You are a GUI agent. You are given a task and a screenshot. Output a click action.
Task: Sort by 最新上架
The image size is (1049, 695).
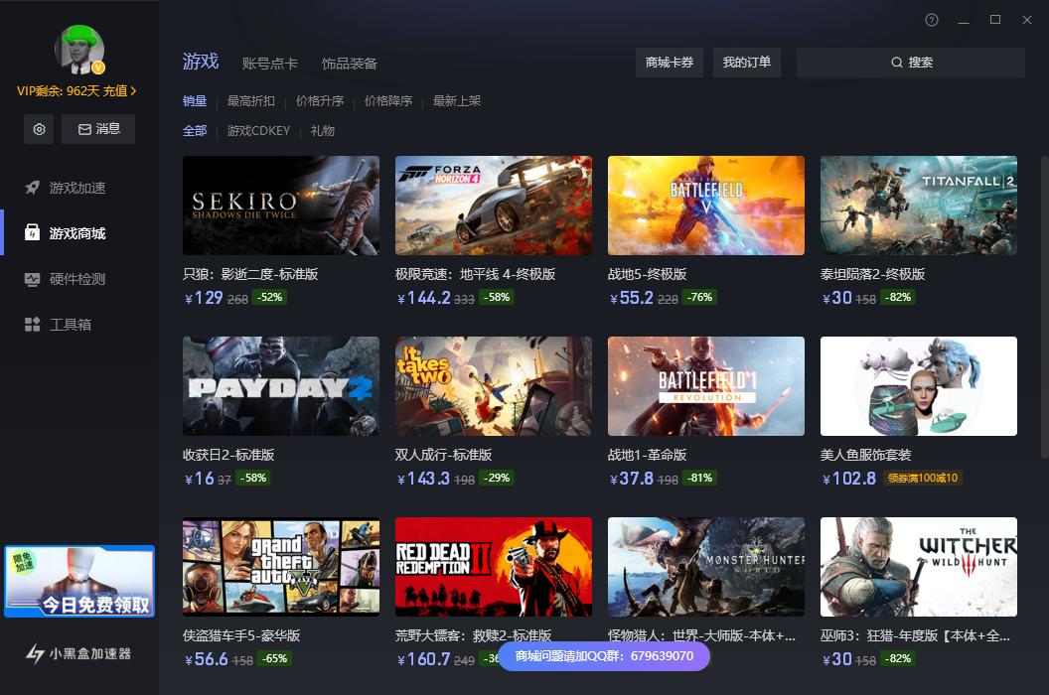pyautogui.click(x=457, y=101)
